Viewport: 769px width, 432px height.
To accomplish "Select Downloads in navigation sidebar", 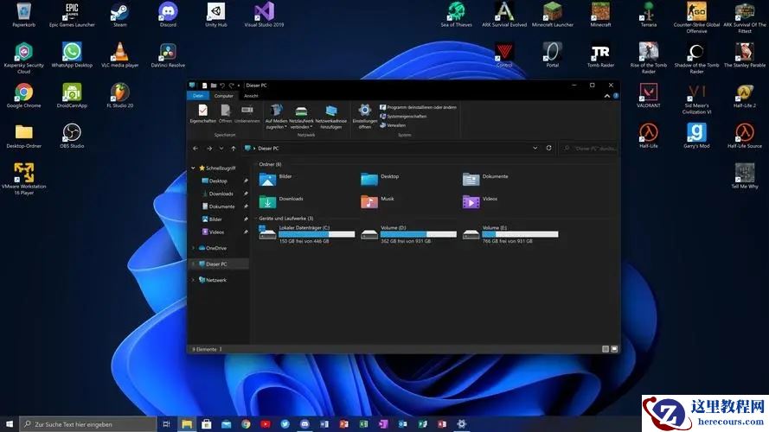I will point(221,194).
